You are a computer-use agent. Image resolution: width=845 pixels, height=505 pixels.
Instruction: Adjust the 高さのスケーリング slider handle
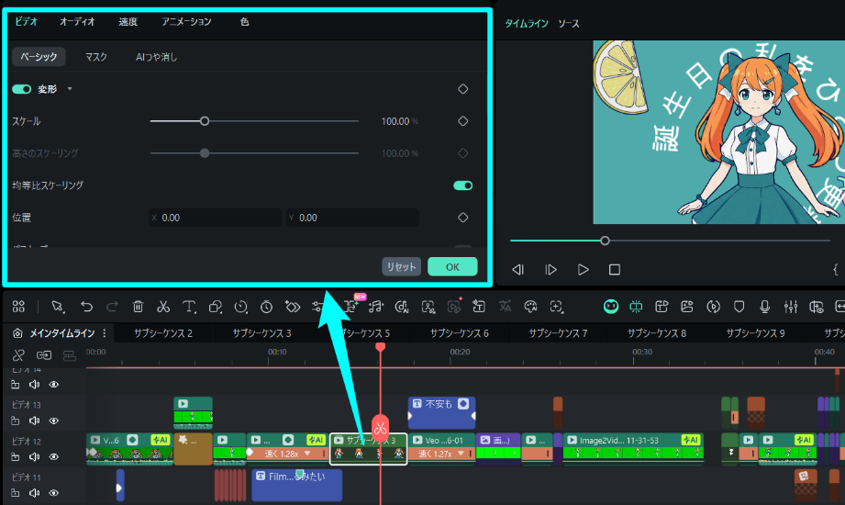[205, 153]
